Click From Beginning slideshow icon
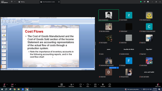162x91 pixels. click(2, 21)
